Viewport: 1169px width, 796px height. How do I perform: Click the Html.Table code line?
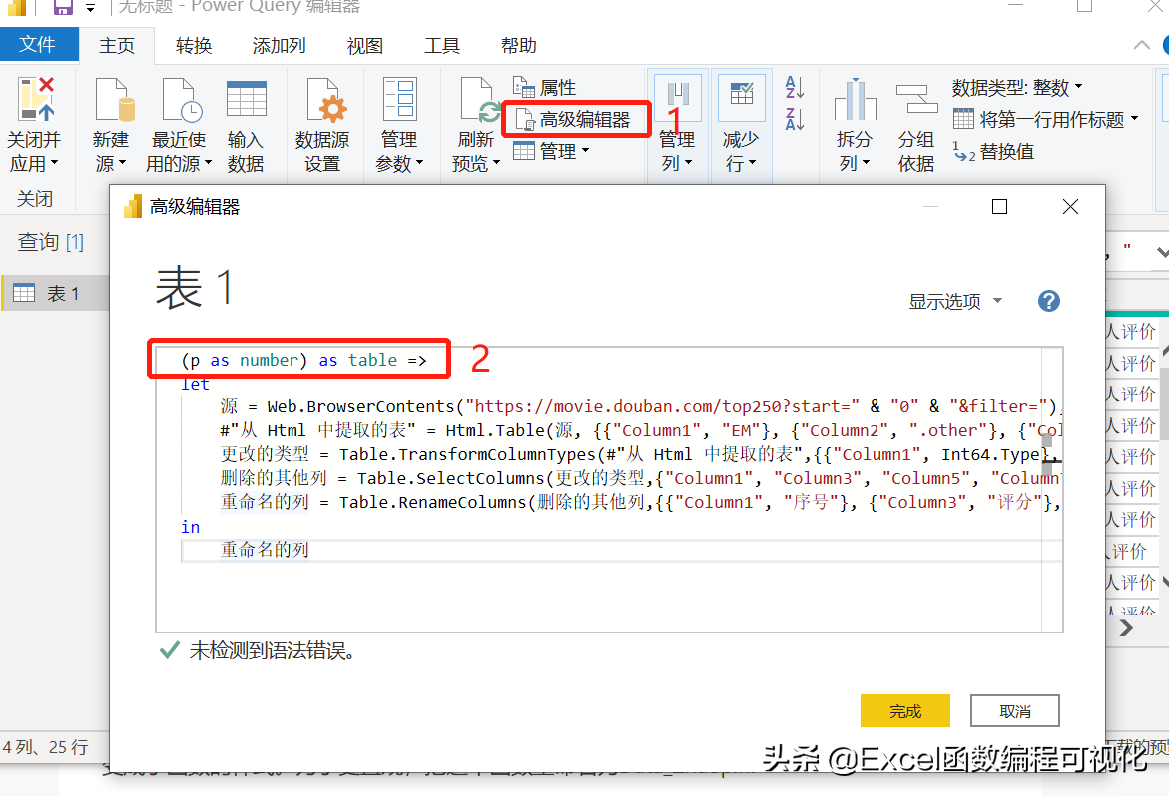pos(640,431)
